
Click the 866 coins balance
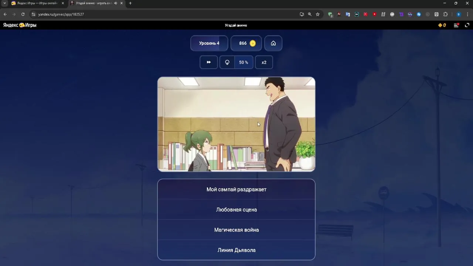[246, 43]
